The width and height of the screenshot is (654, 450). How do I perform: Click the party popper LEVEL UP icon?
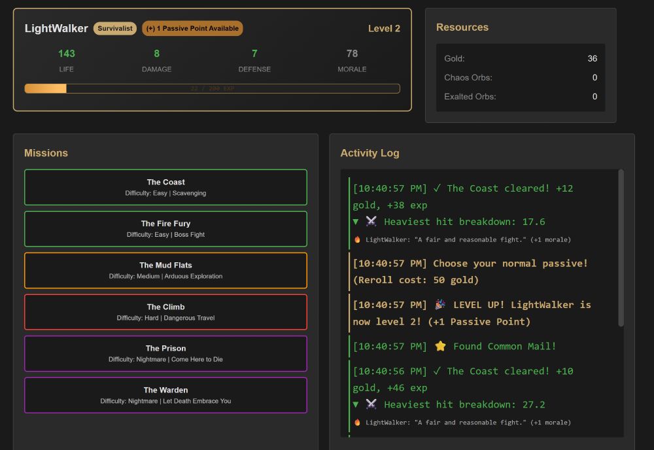tap(440, 305)
